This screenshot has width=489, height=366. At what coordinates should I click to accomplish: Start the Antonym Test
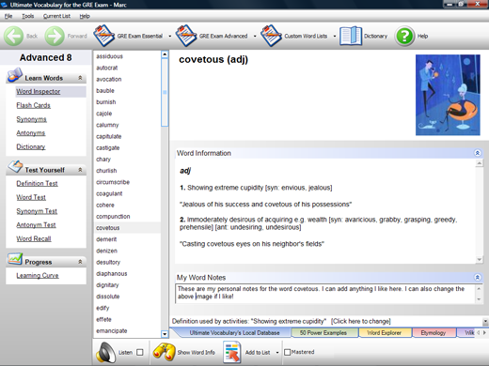pos(36,225)
